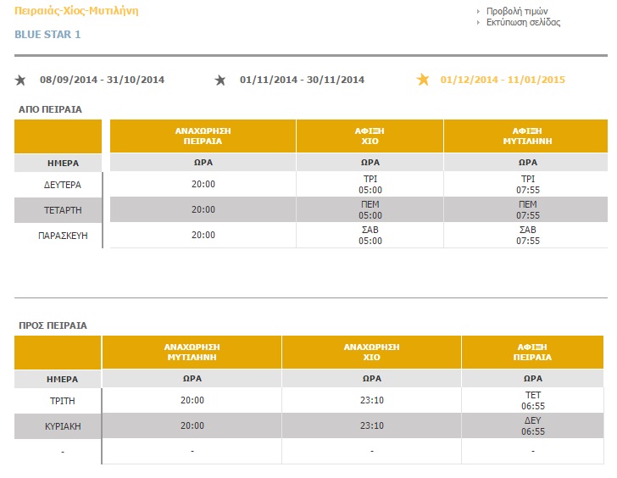The width and height of the screenshot is (617, 478).
Task: Click the ΑΝΑΧΩΡΗΣΗ ΜΥΤΙΛΗΝΗ column header
Action: pyautogui.click(x=192, y=352)
